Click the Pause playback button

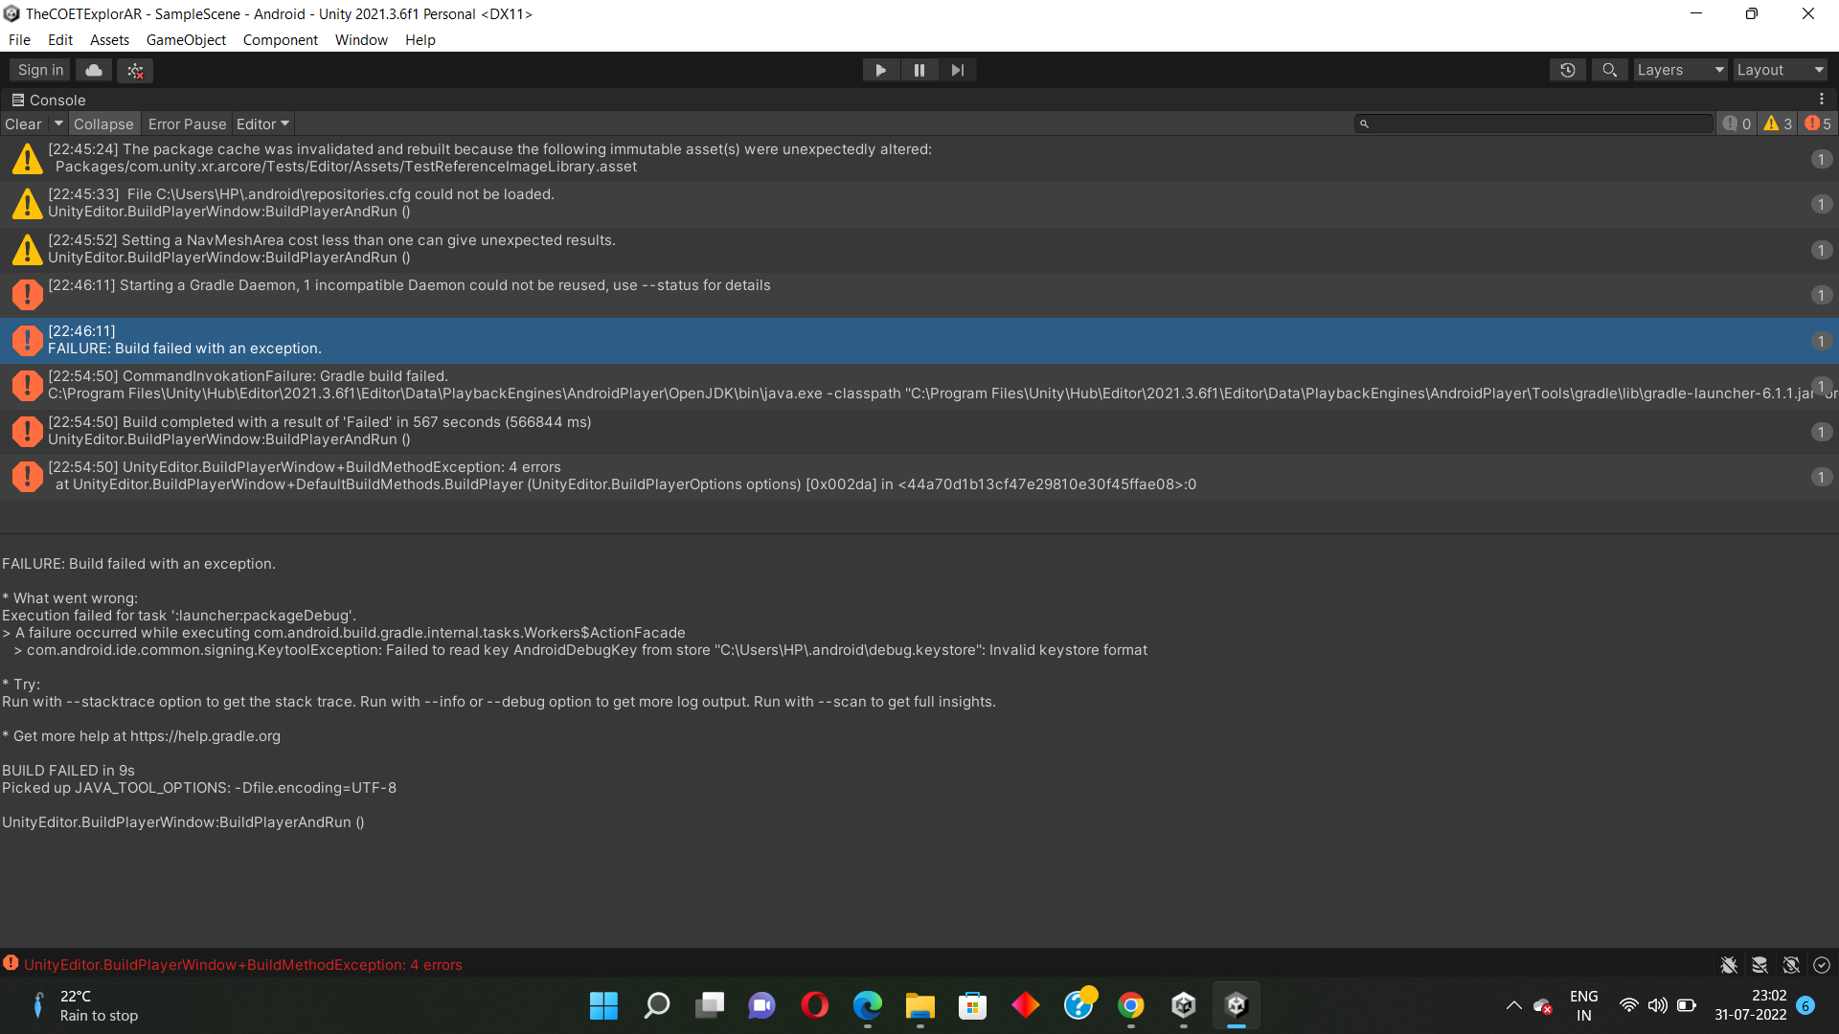(919, 70)
